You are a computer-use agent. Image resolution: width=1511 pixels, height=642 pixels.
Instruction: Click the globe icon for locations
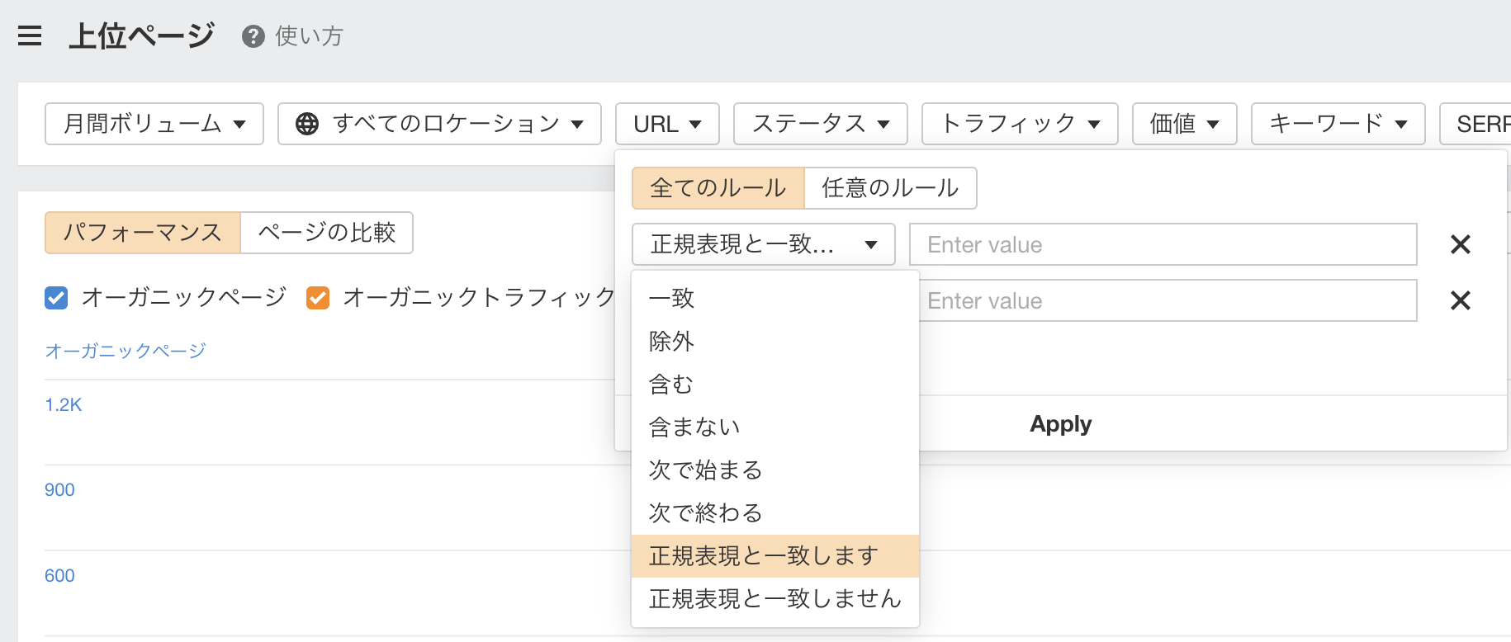click(307, 124)
